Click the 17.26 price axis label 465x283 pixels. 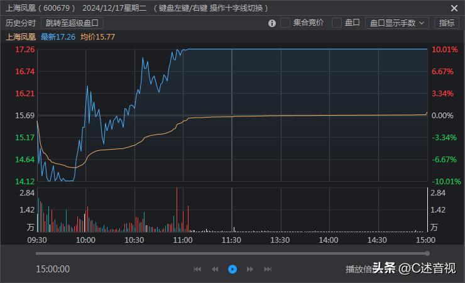pyautogui.click(x=25, y=49)
